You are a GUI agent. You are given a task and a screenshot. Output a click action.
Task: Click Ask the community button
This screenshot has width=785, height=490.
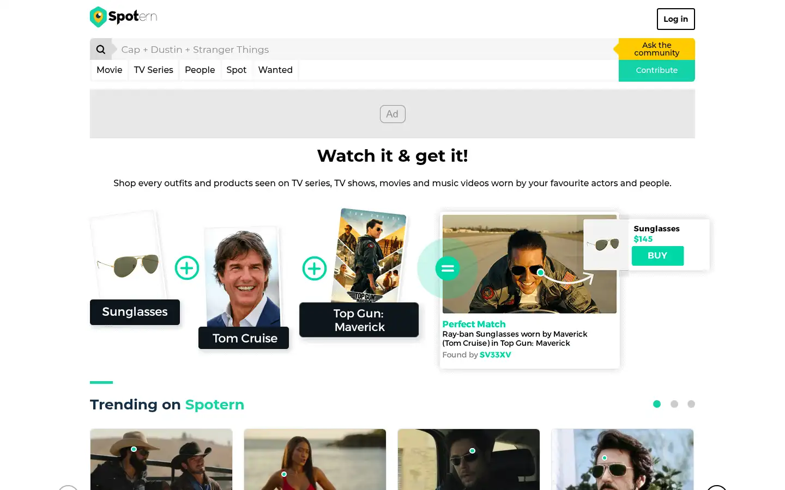[x=657, y=49]
